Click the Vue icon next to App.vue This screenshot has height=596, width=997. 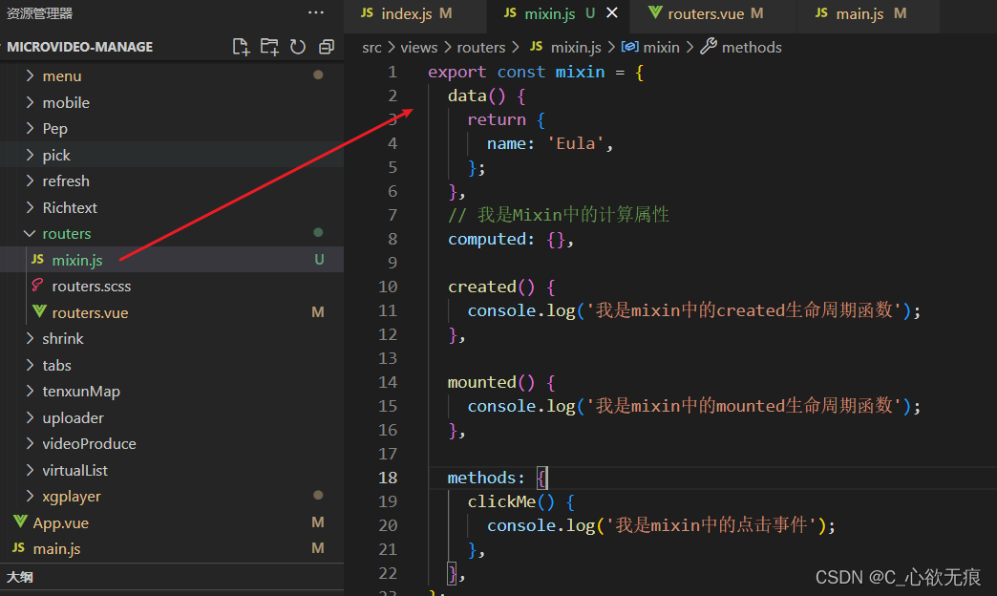click(x=21, y=522)
